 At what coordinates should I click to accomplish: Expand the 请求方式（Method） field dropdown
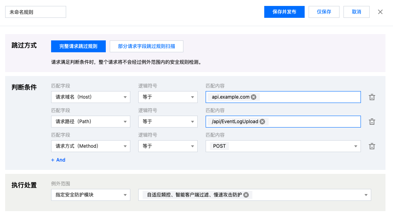tap(91, 146)
